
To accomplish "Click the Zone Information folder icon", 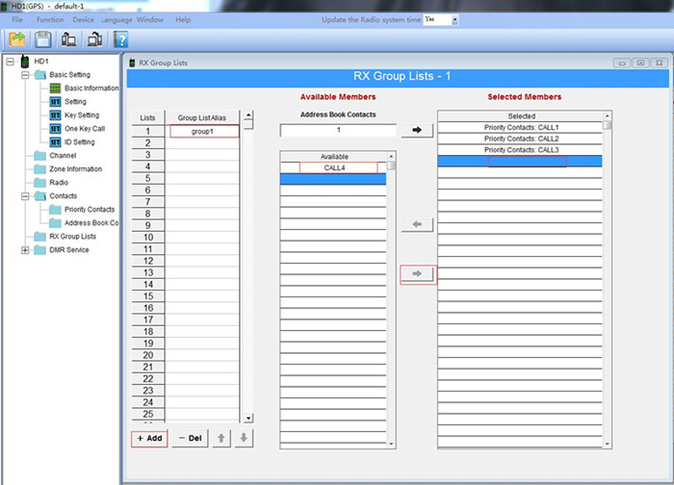I will click(x=40, y=168).
